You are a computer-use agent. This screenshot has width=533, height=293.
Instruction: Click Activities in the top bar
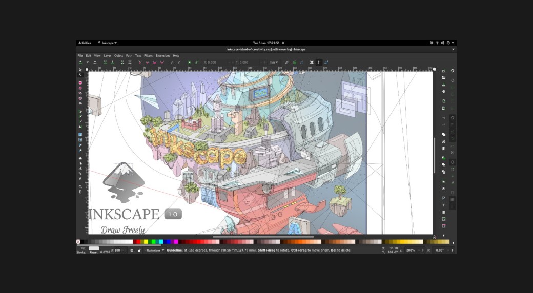click(85, 43)
